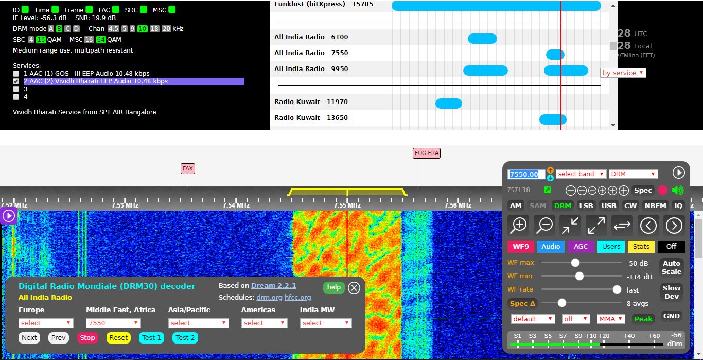Click the schedule list scroll-down arrow
703x360 pixels.
(x=613, y=125)
